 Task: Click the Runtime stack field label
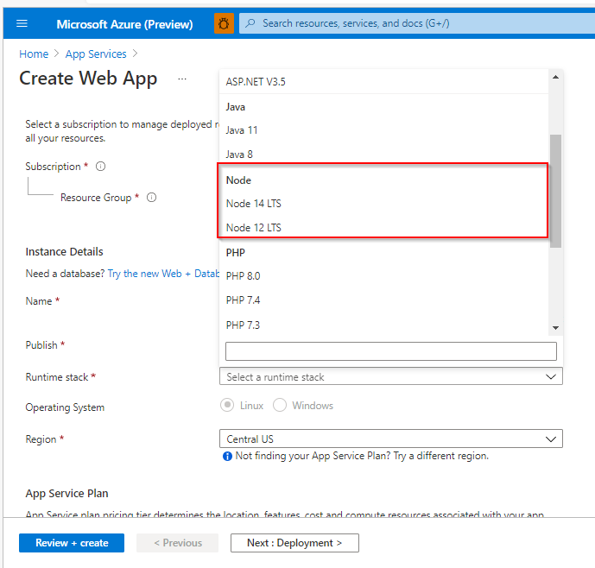pyautogui.click(x=57, y=377)
